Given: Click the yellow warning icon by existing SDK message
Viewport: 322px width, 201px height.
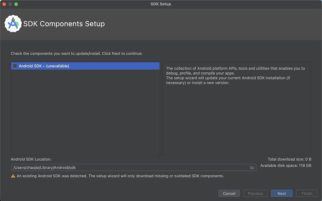Looking at the screenshot, I should pyautogui.click(x=13, y=176).
